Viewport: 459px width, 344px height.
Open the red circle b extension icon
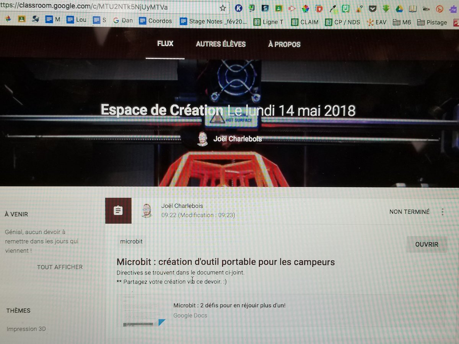point(440,10)
